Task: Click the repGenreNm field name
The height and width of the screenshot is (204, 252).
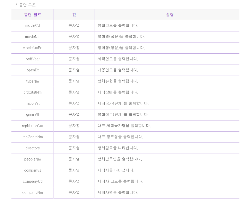Action: 33,137
